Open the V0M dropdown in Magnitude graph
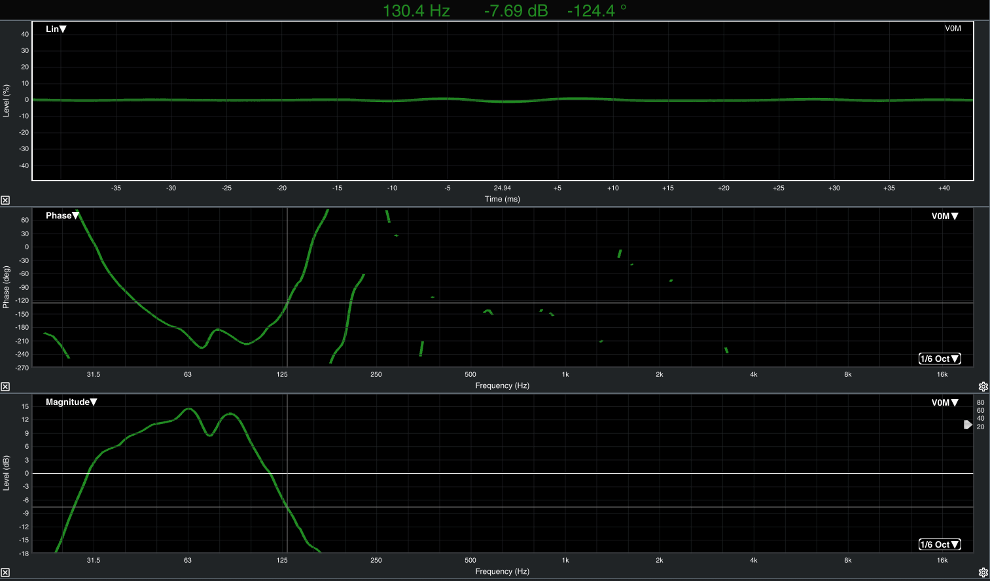 point(945,402)
